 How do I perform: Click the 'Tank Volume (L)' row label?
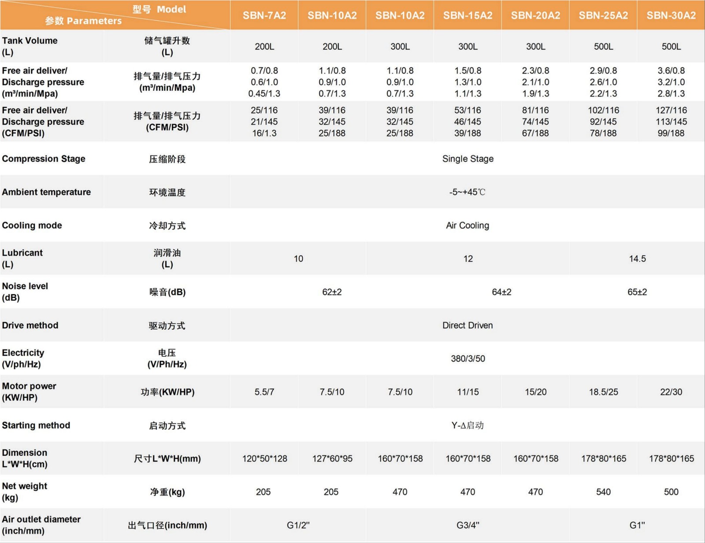30,46
